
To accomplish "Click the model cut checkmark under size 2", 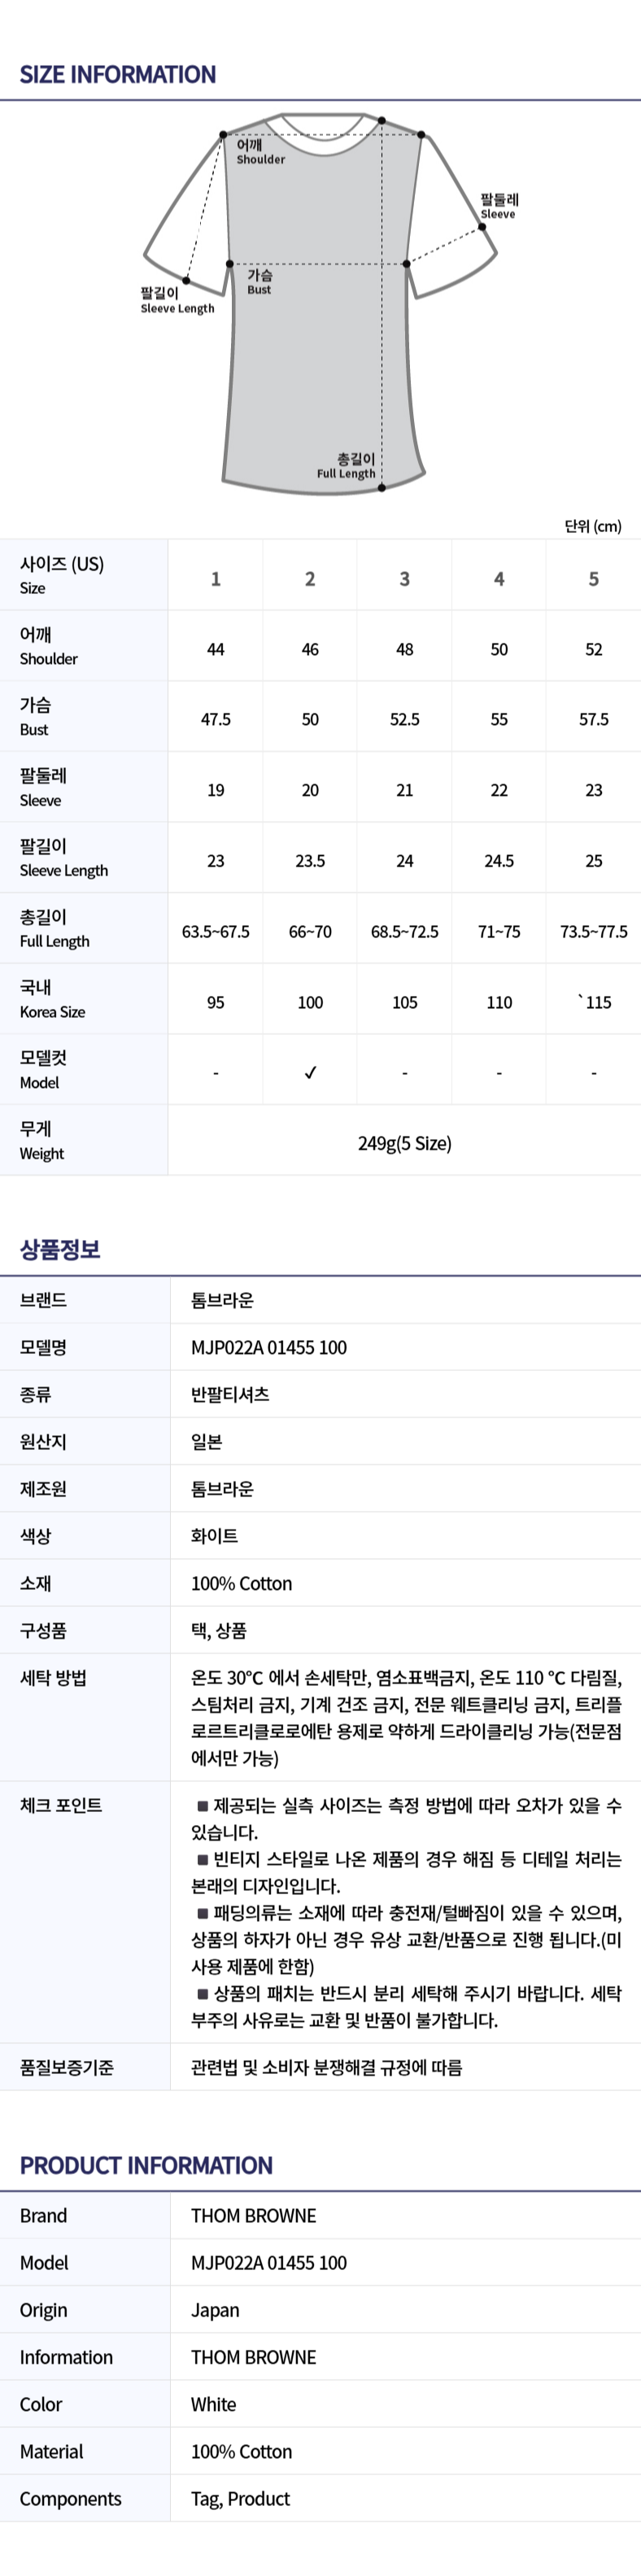I will 310,1072.
